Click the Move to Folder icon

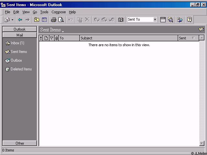point(80,20)
